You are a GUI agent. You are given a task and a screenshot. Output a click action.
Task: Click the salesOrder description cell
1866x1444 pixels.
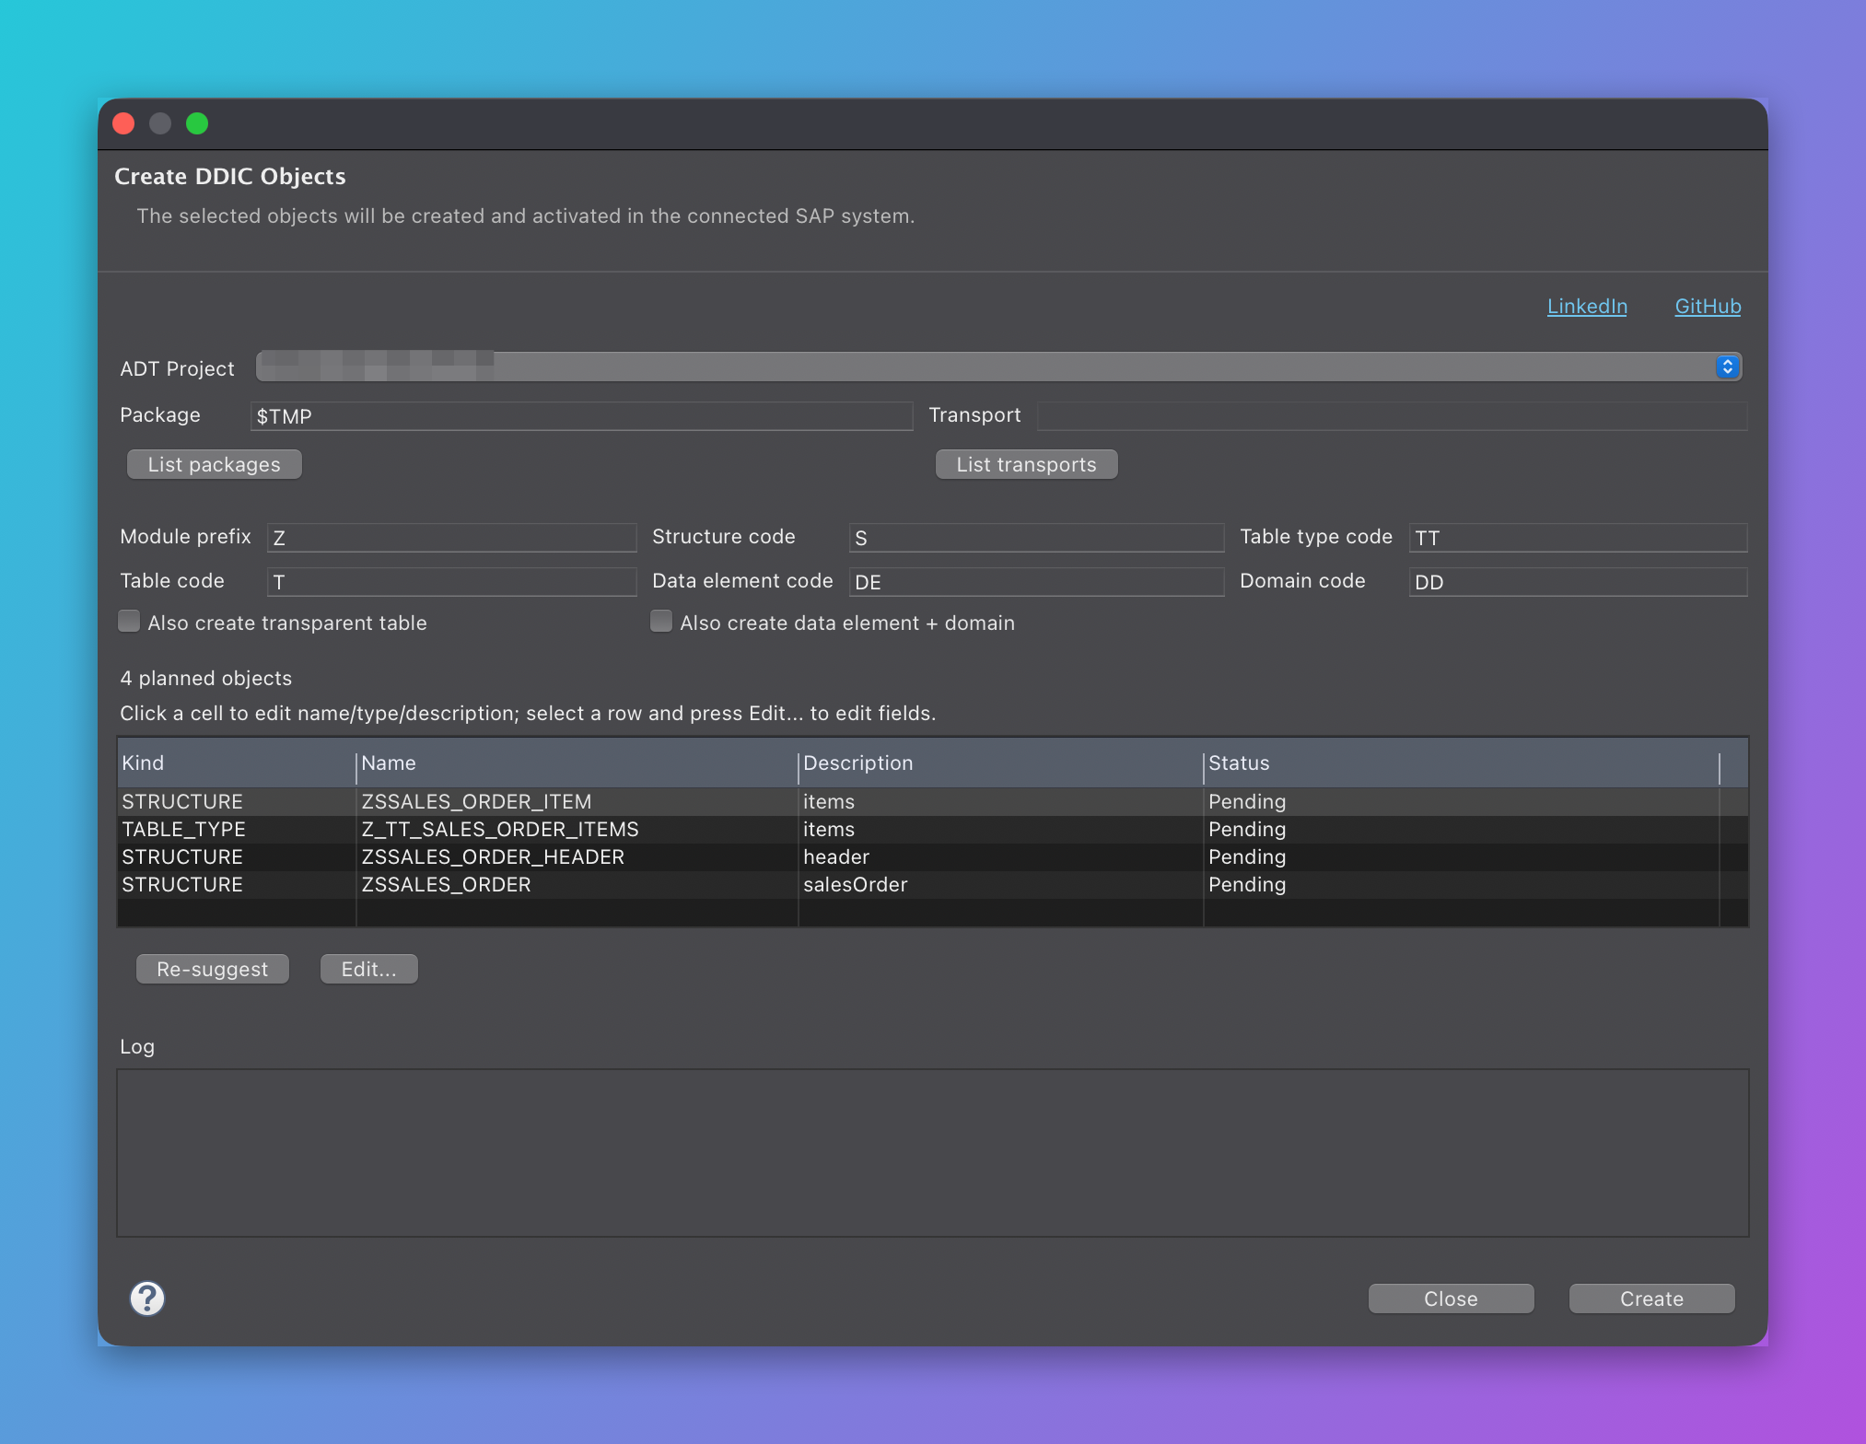click(1000, 885)
